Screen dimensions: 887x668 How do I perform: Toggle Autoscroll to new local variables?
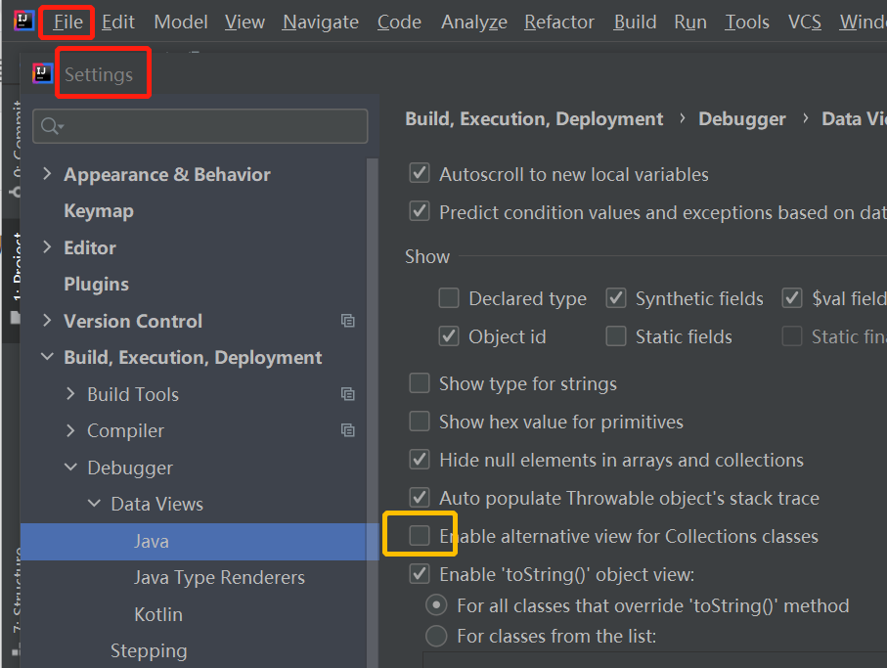point(420,174)
